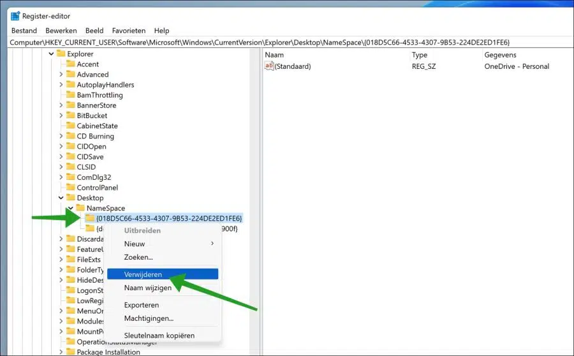This screenshot has height=356, width=574.
Task: Click the tree pane vertical scrollbar
Action: click(254, 202)
